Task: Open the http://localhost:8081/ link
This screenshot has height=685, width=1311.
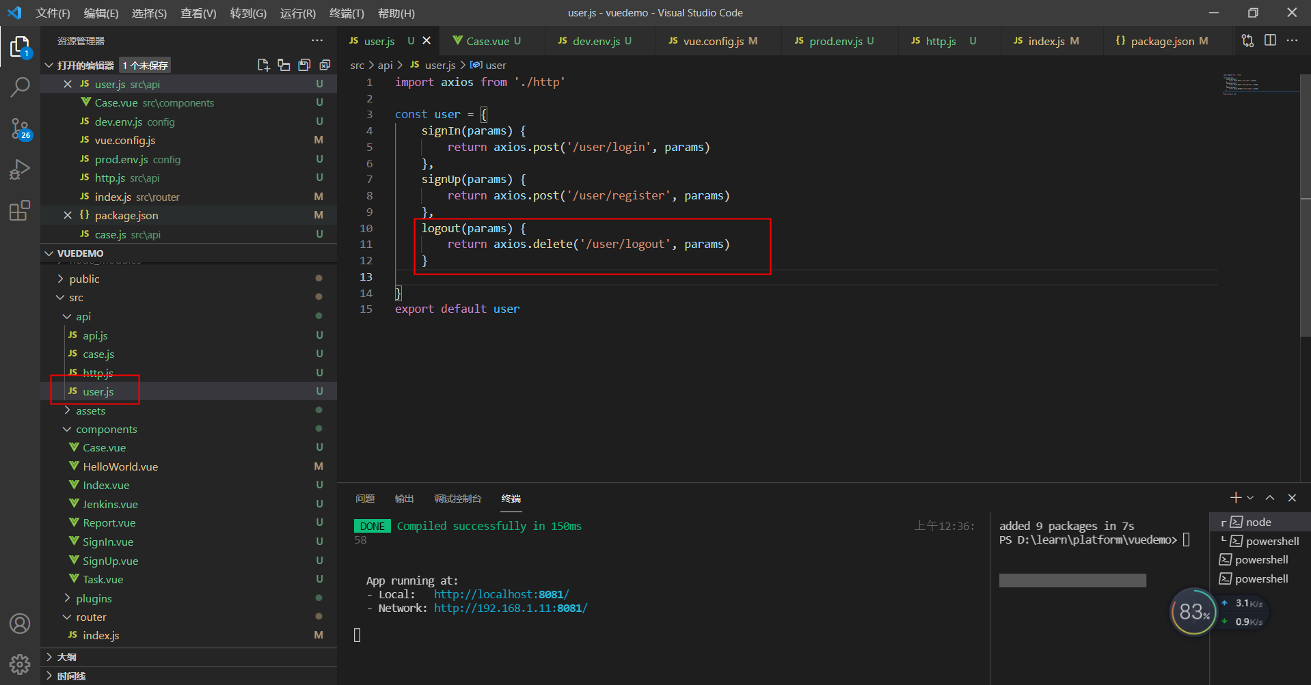Action: click(501, 595)
